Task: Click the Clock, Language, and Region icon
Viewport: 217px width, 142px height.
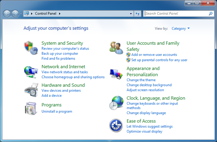Action: tap(116, 103)
